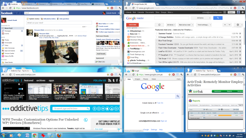Open Places tab on Google.com.pk

click(145, 79)
